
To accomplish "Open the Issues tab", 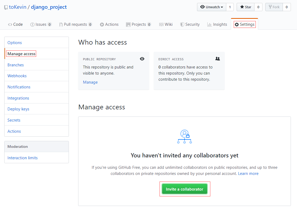I will coord(41,24).
